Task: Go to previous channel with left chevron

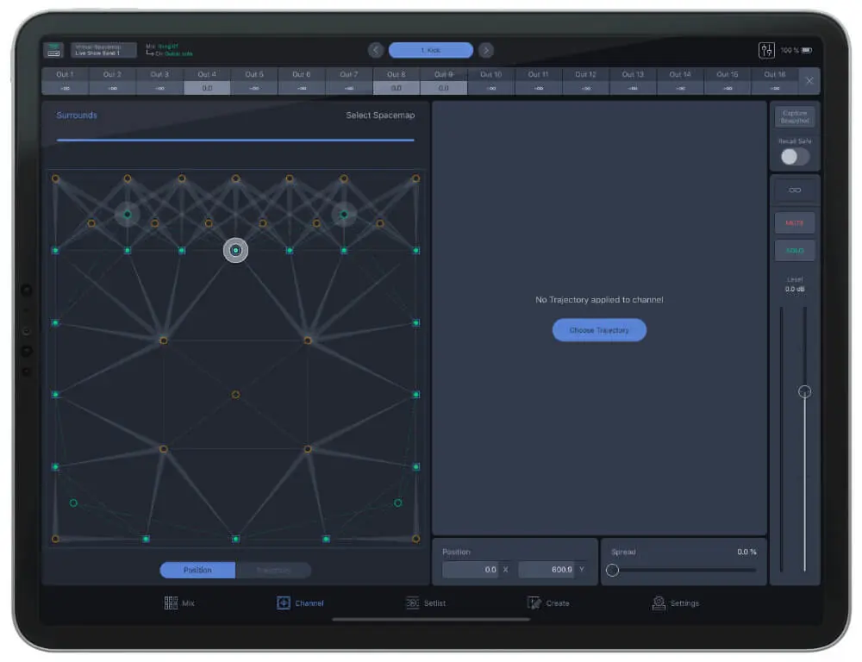Action: (x=375, y=49)
